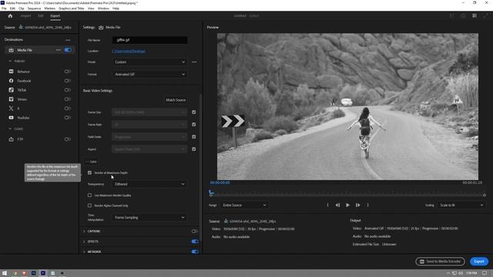The width and height of the screenshot is (493, 277).
Task: Open the Graphics and Titles menu
Action: (x=72, y=8)
